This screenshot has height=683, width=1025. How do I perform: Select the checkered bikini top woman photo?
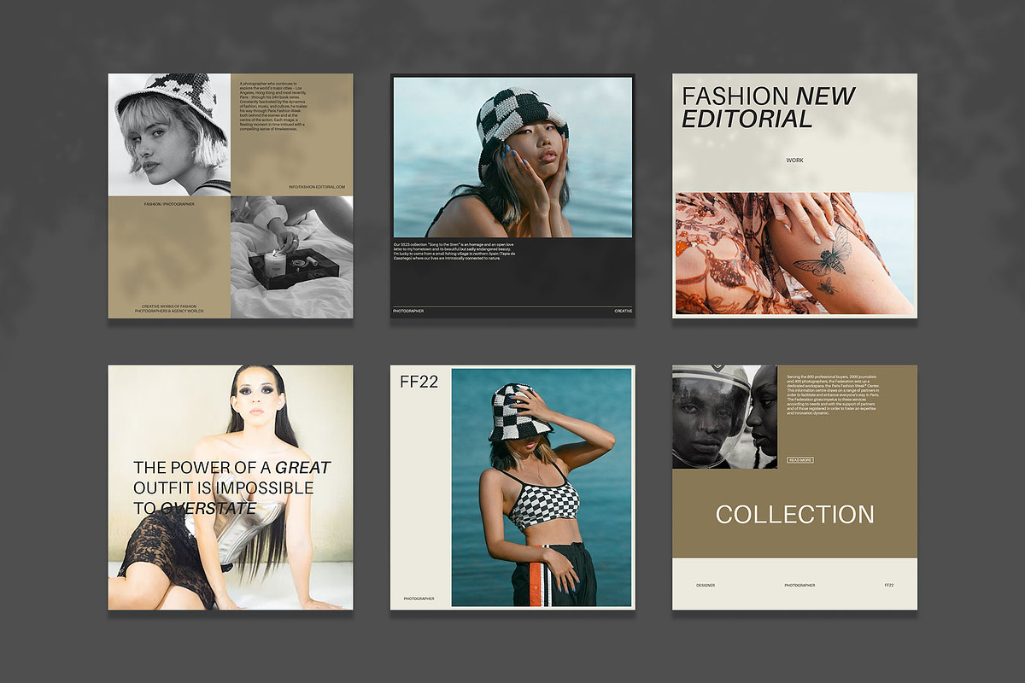tap(542, 487)
